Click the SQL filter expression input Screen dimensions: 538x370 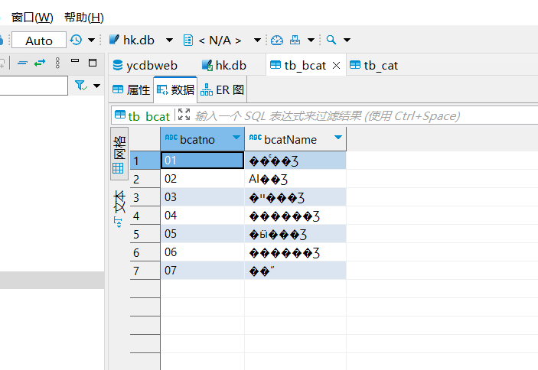tap(328, 115)
